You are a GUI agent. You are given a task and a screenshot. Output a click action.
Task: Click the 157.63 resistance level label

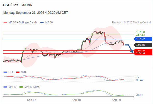[141, 35]
